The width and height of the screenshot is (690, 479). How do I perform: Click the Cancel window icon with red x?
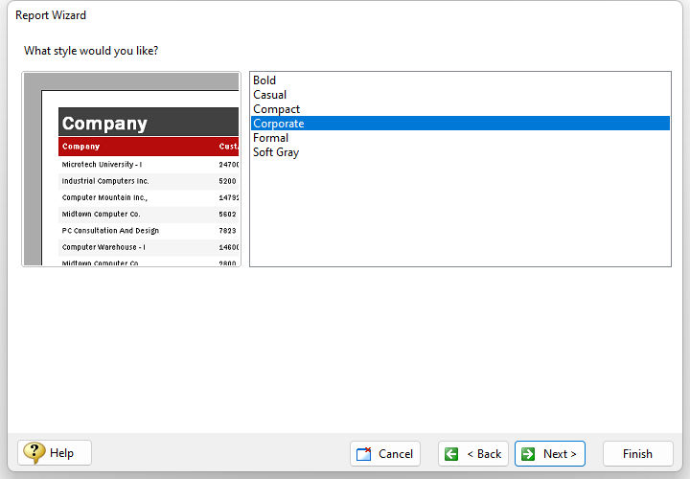[364, 453]
